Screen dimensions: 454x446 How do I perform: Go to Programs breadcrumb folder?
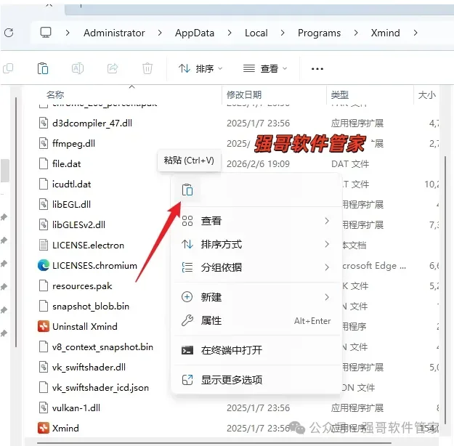tap(319, 33)
